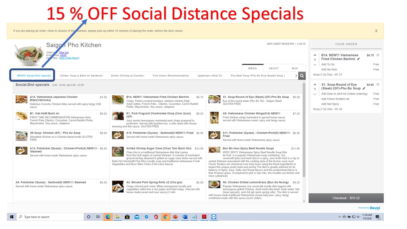Open TeamViewer icon in the taskbar
The width and height of the screenshot is (407, 229).
(x=214, y=217)
